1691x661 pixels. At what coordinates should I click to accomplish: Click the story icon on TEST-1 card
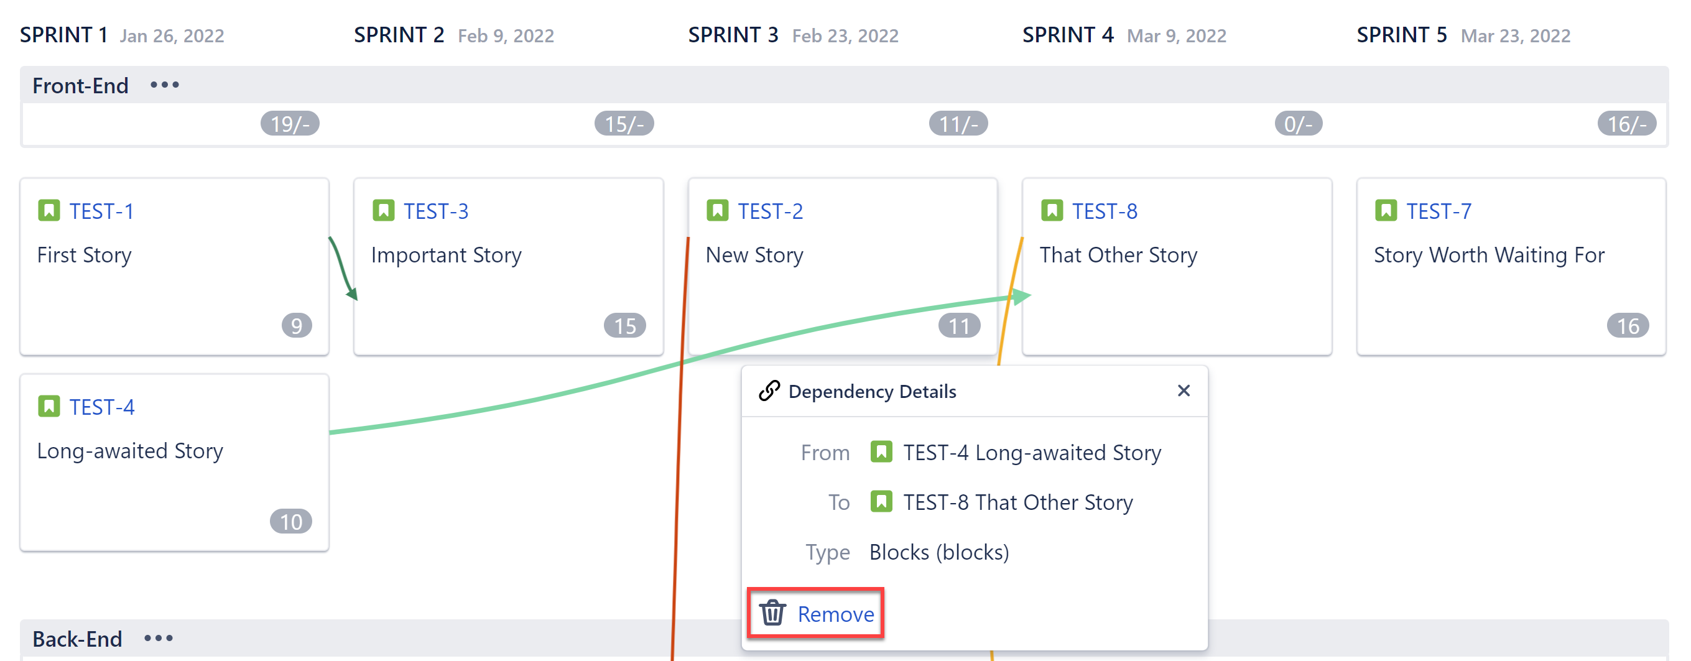tap(49, 211)
